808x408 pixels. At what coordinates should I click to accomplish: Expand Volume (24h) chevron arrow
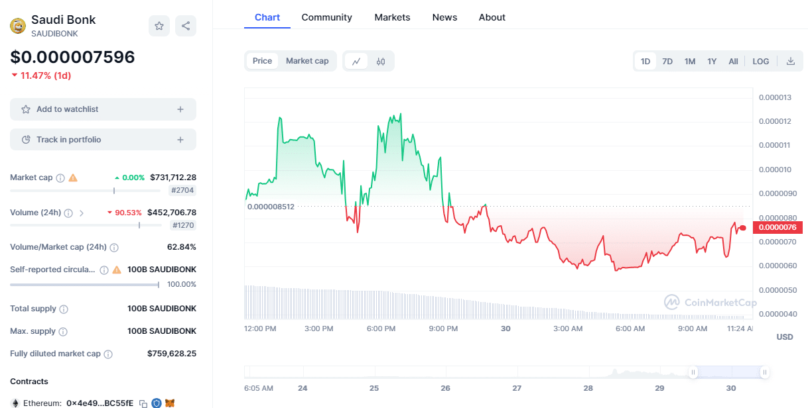point(82,213)
